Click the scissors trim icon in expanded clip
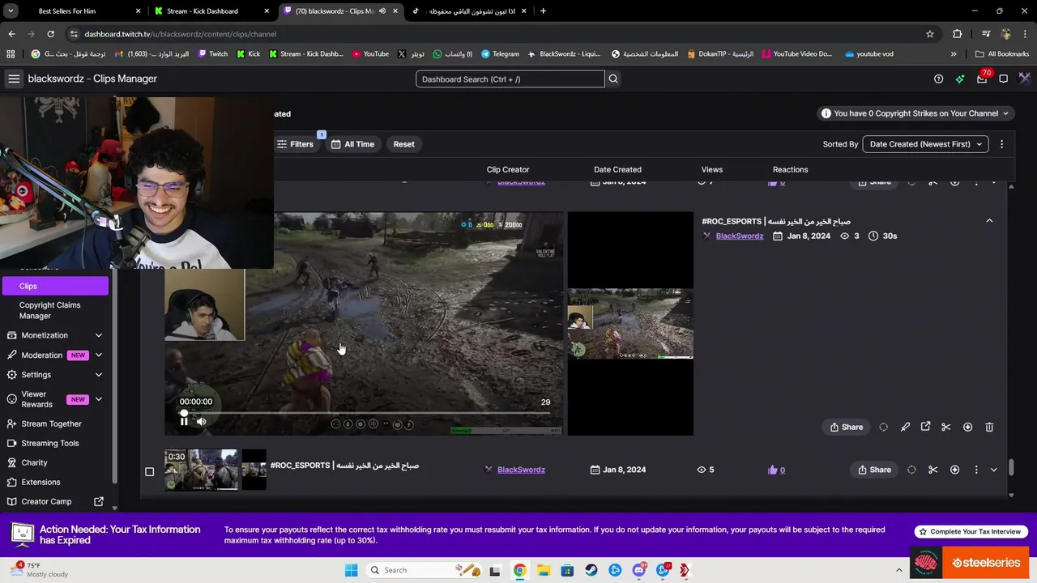Screen dimensions: 1037x583 (945, 427)
